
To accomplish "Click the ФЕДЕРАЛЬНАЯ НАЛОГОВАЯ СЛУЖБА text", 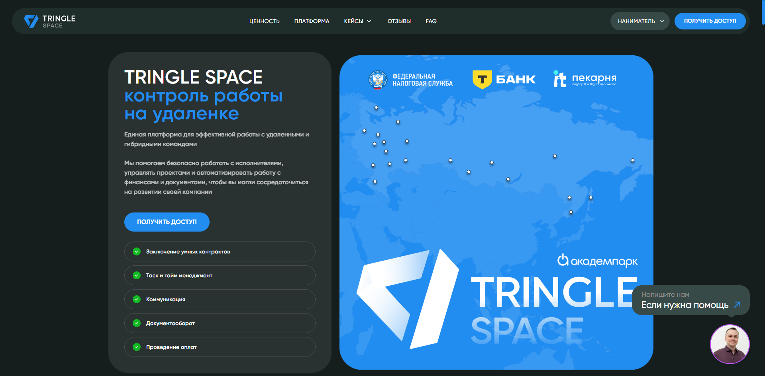I will pos(423,80).
